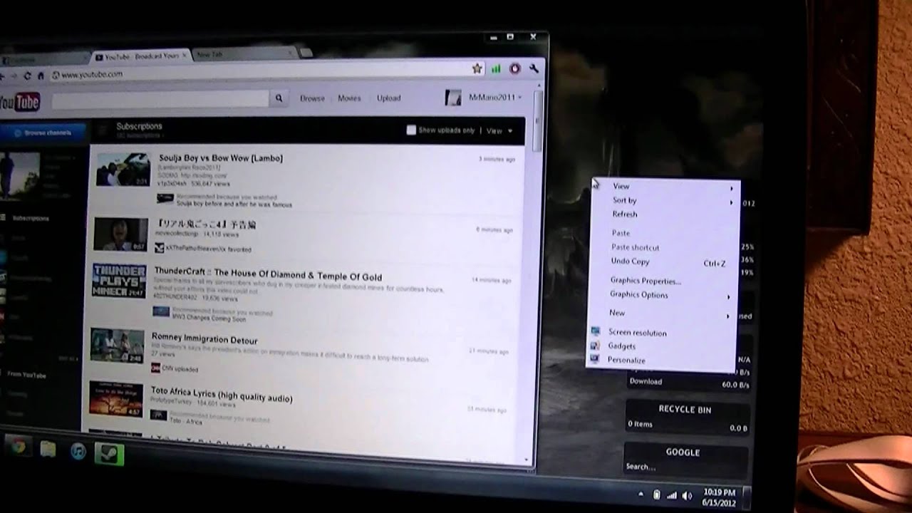Choose Paste shortcut in context menu

(636, 247)
